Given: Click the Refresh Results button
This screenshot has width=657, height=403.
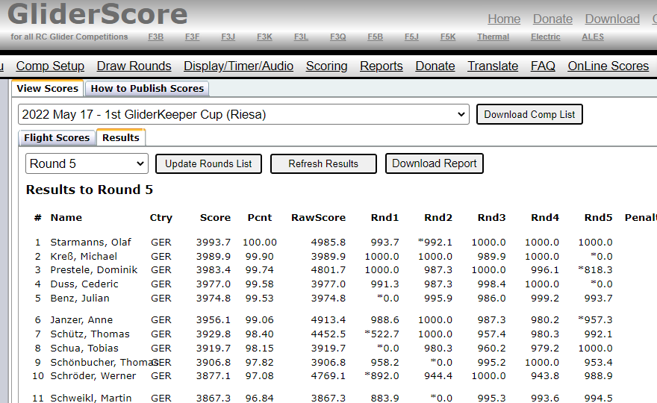Looking at the screenshot, I should [323, 163].
